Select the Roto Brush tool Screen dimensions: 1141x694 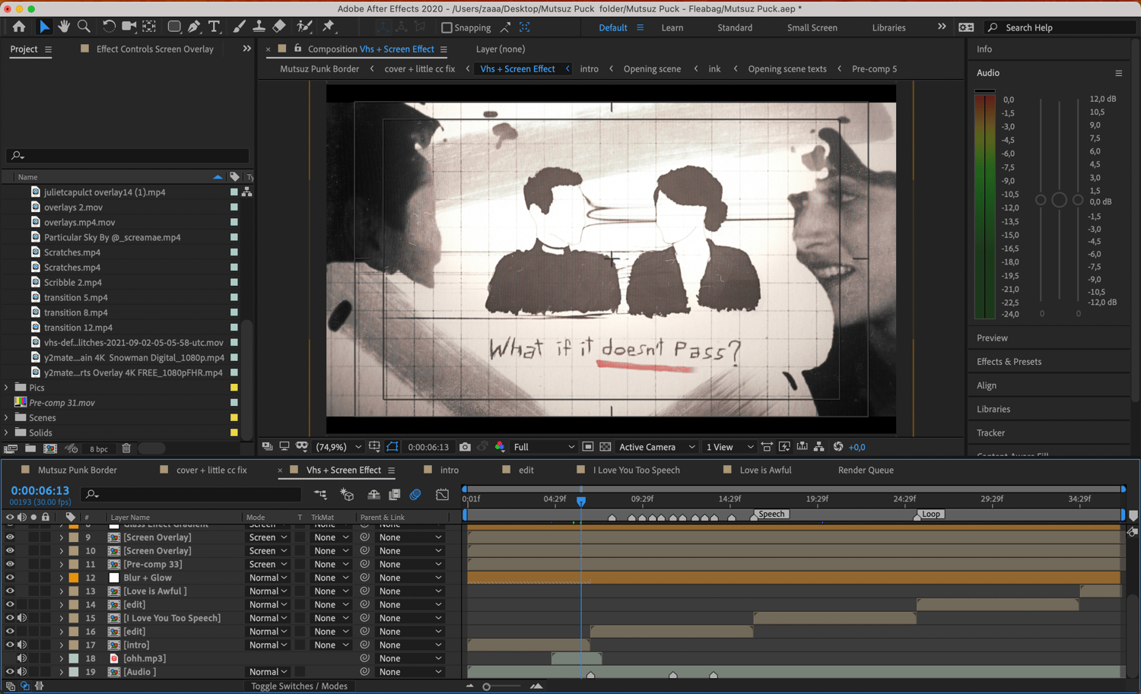(x=304, y=27)
